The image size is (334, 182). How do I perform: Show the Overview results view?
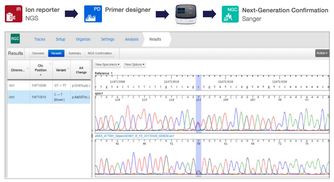click(x=38, y=53)
